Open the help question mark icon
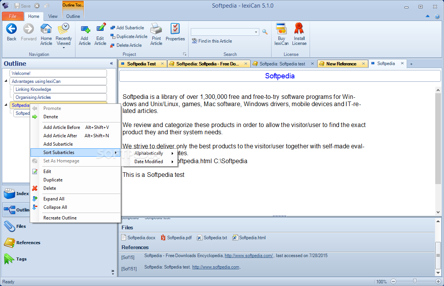 437,16
